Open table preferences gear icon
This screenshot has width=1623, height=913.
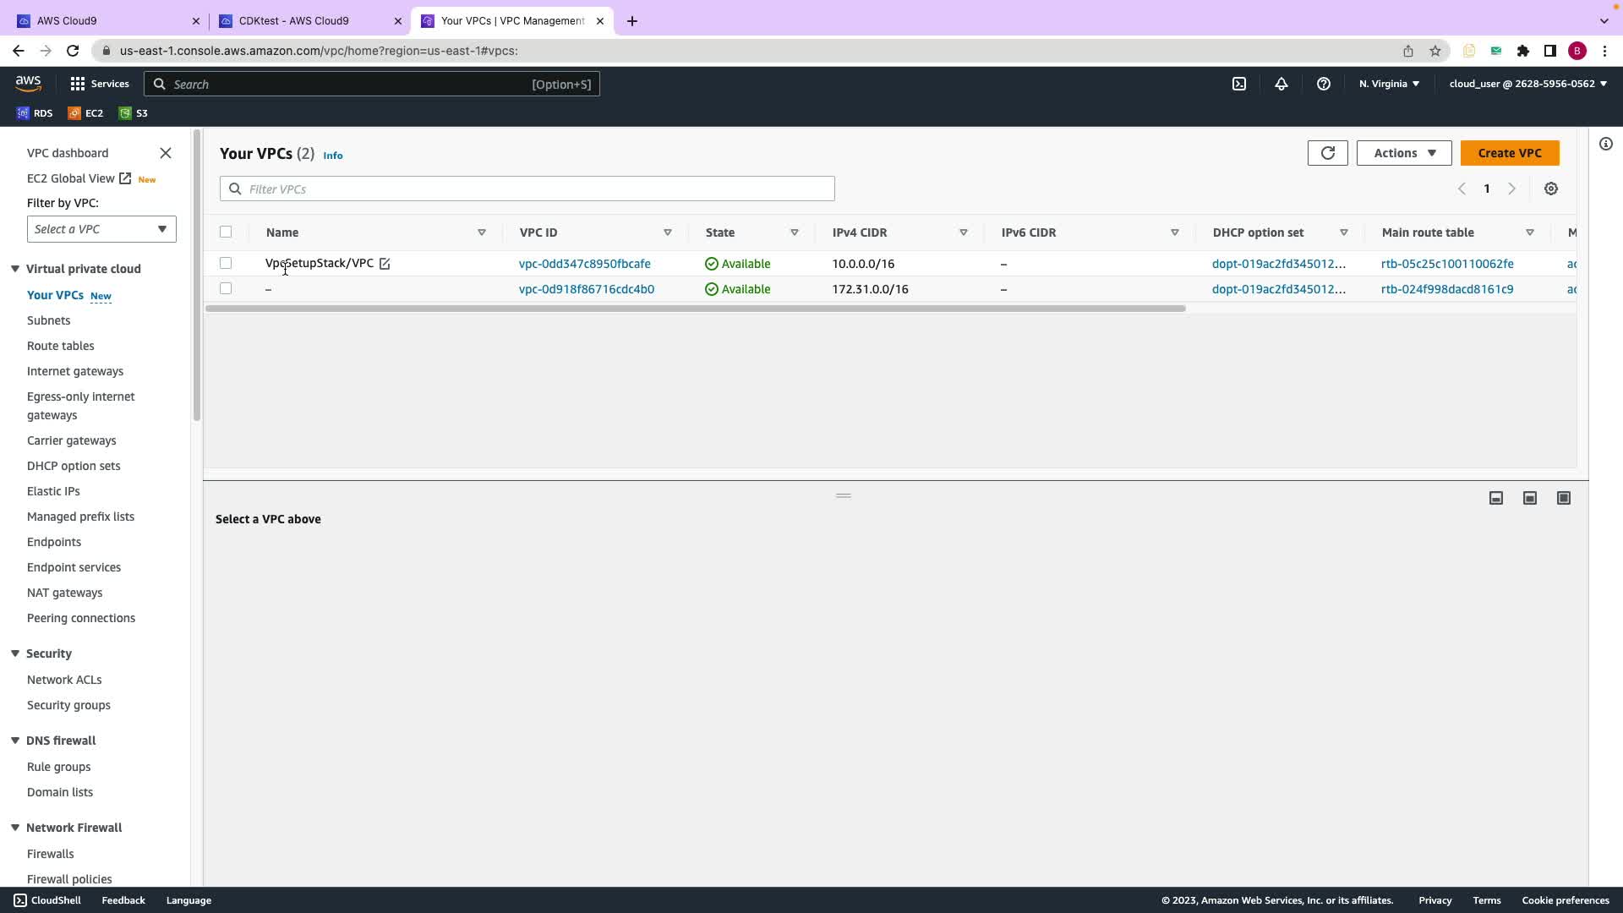[1550, 189]
